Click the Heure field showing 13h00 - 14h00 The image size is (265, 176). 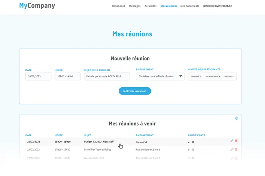(x=68, y=76)
